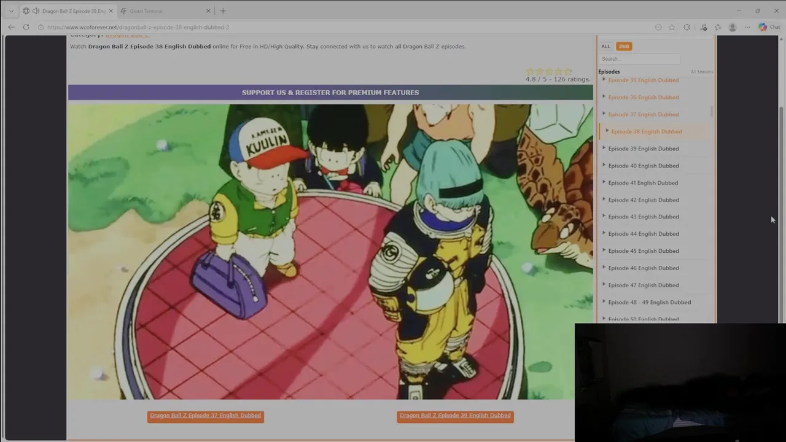Select highlighted Episode 38 English Dubbed
The image size is (786, 442).
coord(646,131)
